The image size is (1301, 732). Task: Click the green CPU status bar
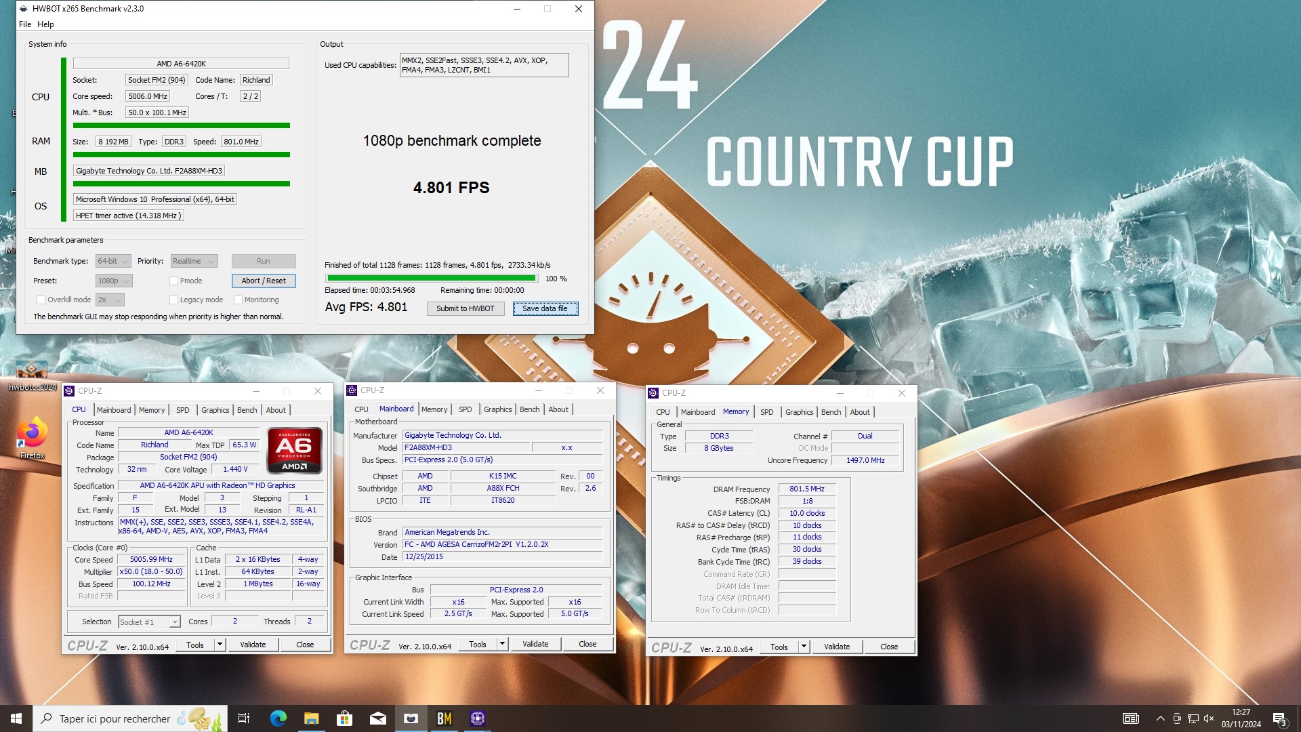(182, 125)
